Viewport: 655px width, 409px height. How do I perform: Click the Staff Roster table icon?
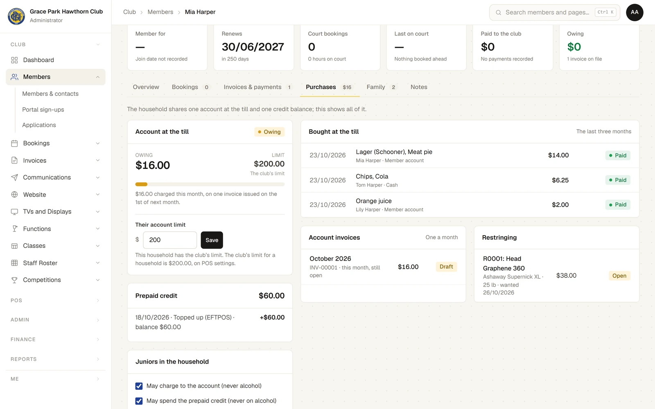pyautogui.click(x=14, y=263)
